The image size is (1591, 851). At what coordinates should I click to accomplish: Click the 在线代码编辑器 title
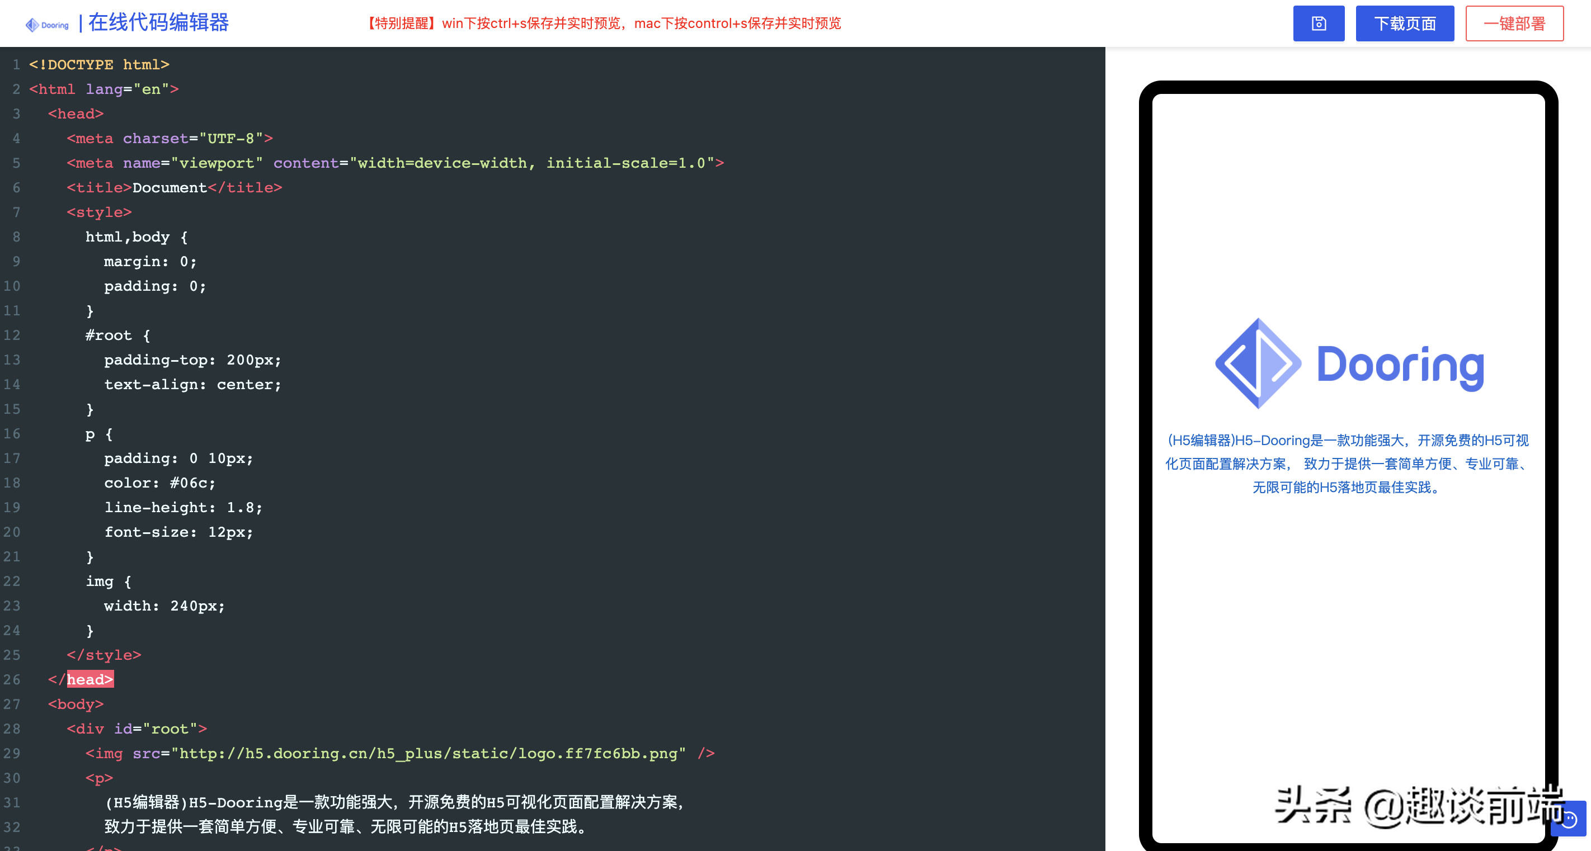(x=158, y=23)
